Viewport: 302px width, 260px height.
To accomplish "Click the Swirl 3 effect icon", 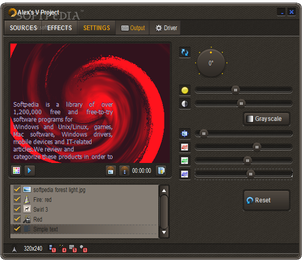I will point(27,209).
